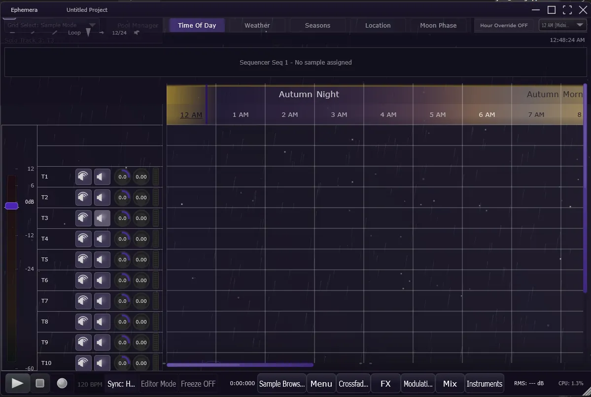
Task: Toggle Editor Mode in the bottom bar
Action: point(158,384)
